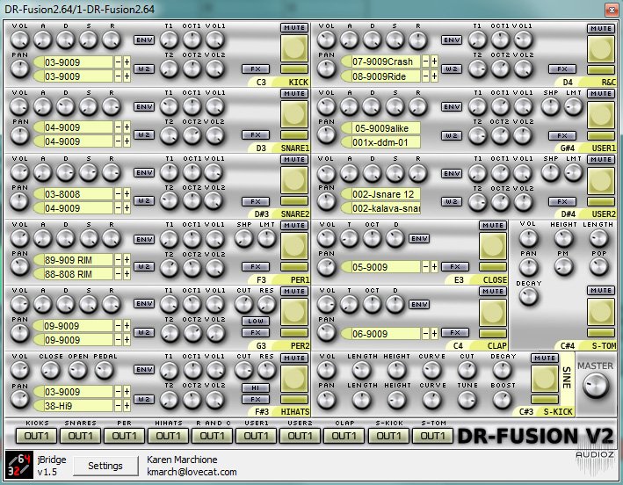Viewport: 623px width, 485px height.
Task: Toggle ENV on the KICK channel
Action: pos(144,40)
